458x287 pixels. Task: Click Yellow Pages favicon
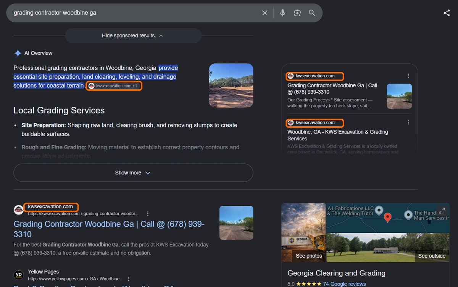(x=19, y=275)
